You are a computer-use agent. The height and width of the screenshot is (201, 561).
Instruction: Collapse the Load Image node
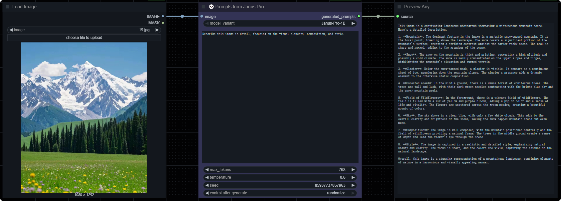pyautogui.click(x=7, y=7)
